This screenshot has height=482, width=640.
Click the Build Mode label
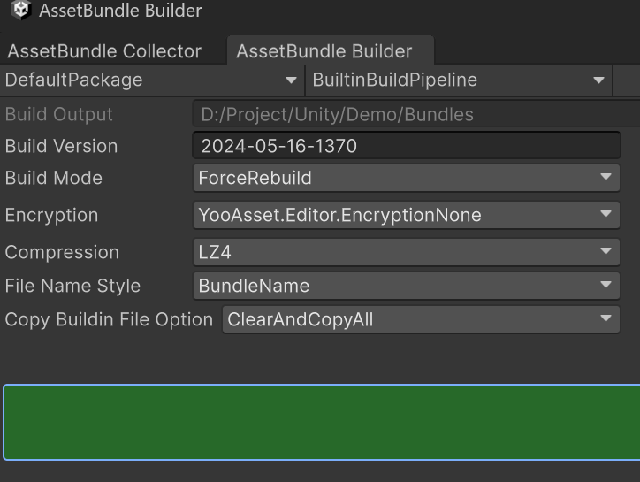coord(54,178)
